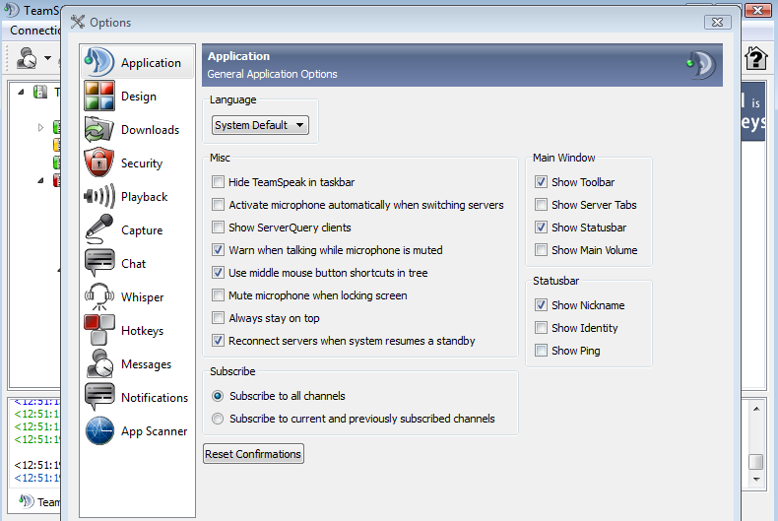Open the Design settings icon
The image size is (778, 521).
[x=99, y=97]
